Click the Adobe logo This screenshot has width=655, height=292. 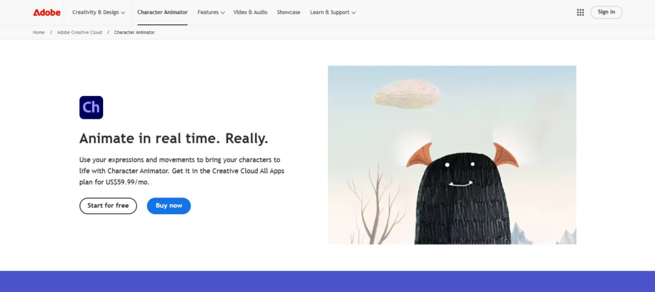pos(47,13)
